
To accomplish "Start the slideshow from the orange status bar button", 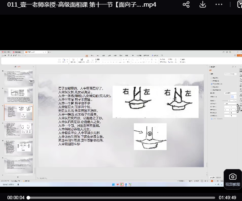I will click(x=212, y=181).
